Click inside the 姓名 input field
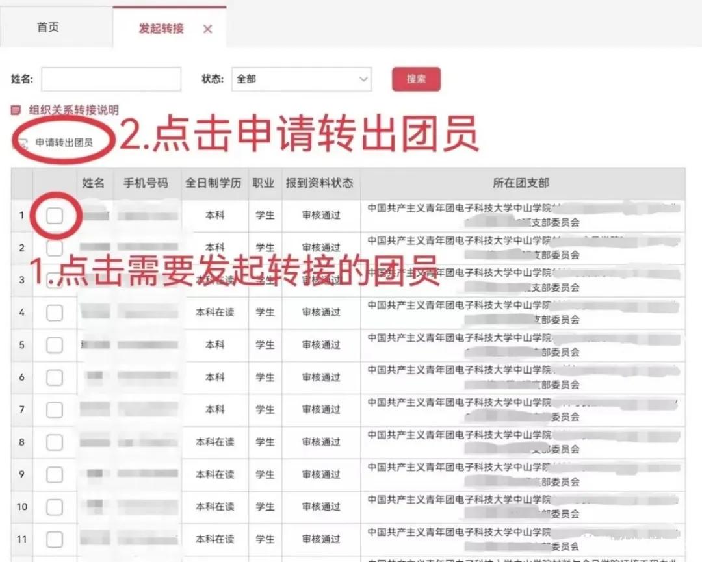This screenshot has width=702, height=562. [x=110, y=79]
